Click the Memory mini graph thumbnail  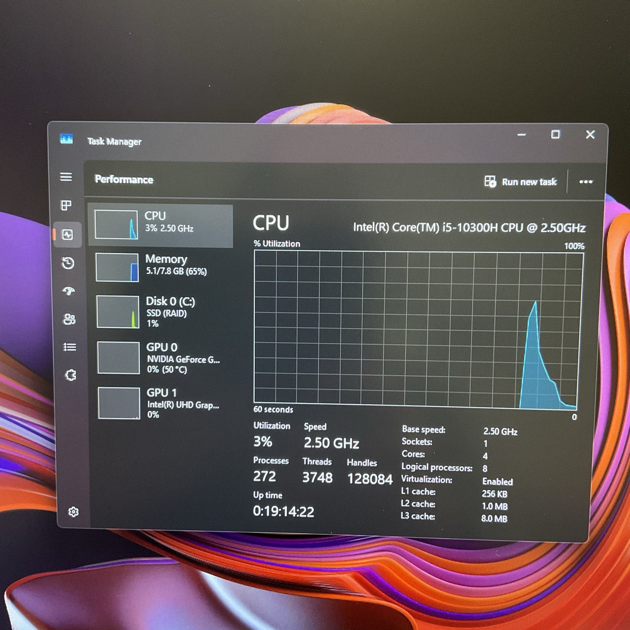point(117,267)
